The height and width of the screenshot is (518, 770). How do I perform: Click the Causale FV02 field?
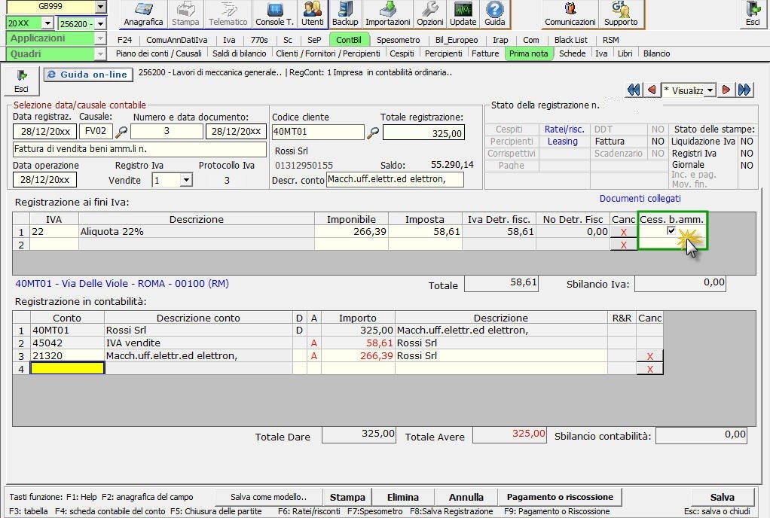[x=96, y=131]
